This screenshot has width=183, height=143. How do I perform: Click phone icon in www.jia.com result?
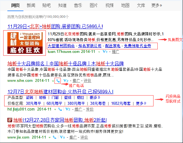tap(54, 137)
